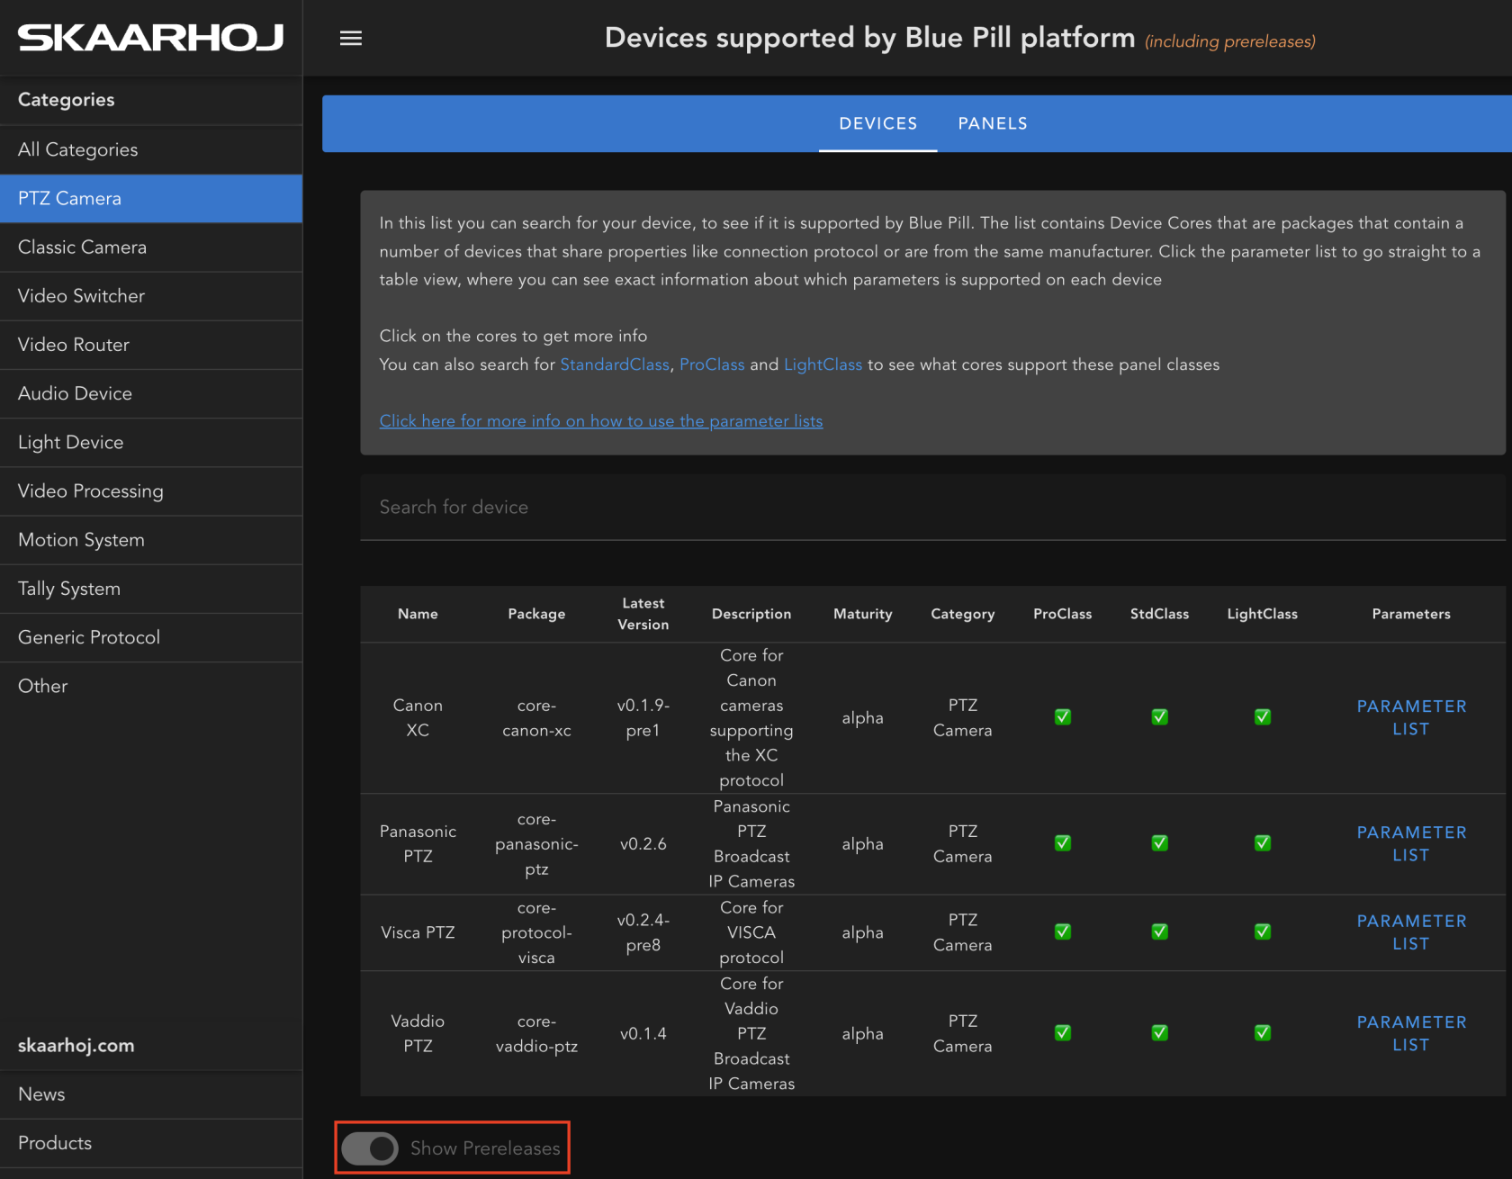The image size is (1512, 1179).
Task: Click the SKAARHOJ logo
Action: [x=151, y=38]
